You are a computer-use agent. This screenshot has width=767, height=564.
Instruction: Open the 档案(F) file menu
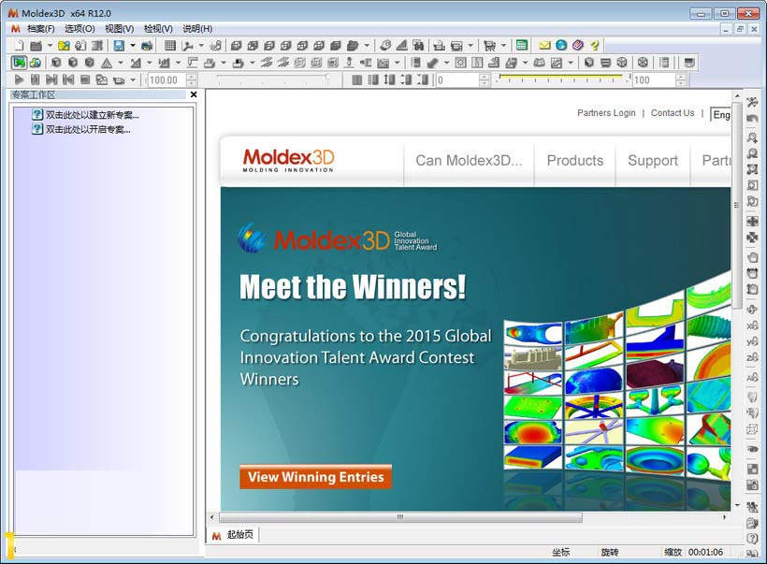(40, 29)
